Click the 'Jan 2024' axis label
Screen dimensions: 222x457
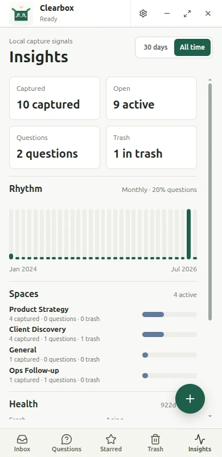pyautogui.click(x=23, y=269)
